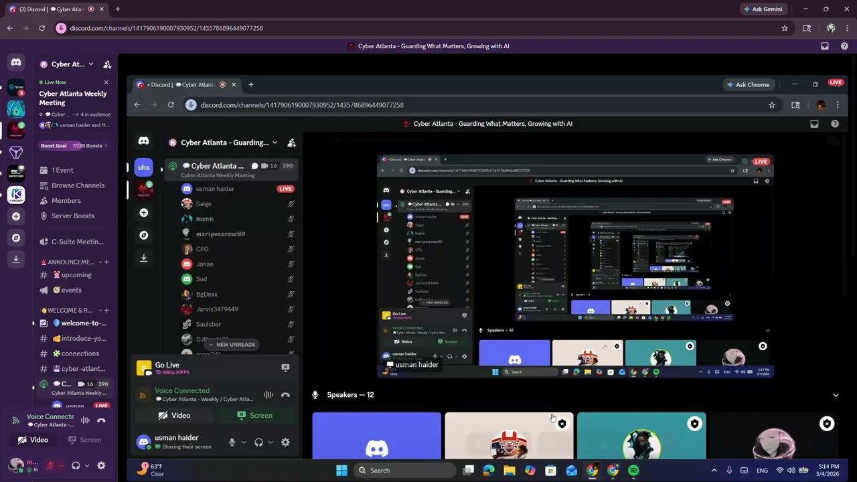
Task: Open the Discord logo speaker tile
Action: [376, 436]
